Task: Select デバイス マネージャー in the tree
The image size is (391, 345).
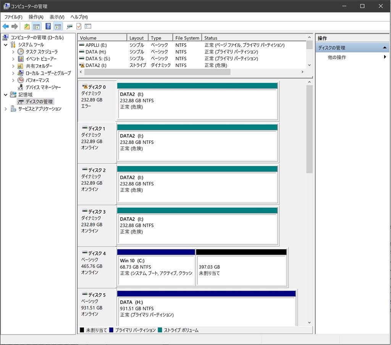Action: point(43,87)
